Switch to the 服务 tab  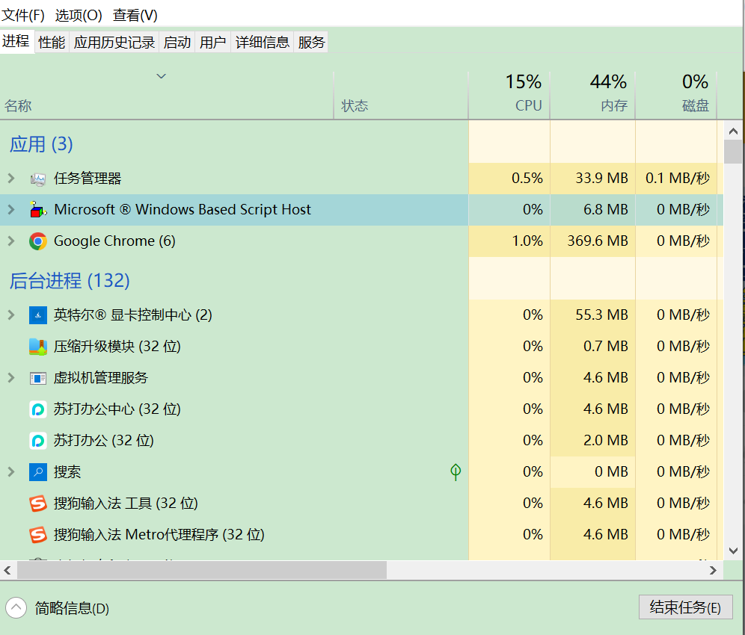click(311, 43)
